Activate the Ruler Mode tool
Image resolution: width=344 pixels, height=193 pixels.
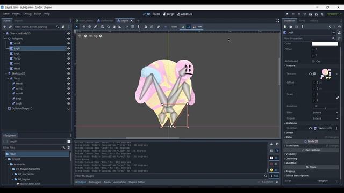click(x=119, y=27)
